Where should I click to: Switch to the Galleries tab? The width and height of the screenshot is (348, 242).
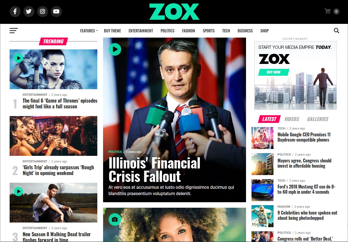[318, 119]
